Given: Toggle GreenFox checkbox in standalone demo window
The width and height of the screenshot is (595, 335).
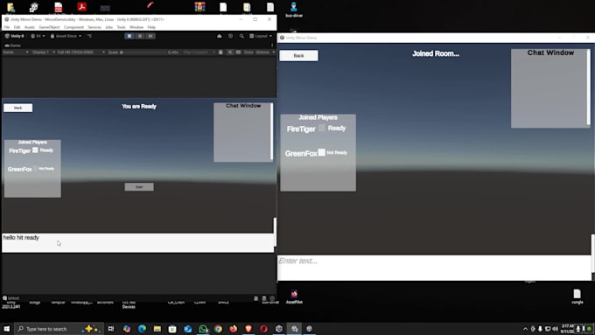Looking at the screenshot, I should click(322, 152).
